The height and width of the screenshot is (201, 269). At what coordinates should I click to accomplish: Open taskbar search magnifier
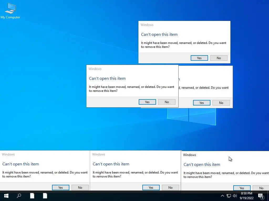(19, 196)
